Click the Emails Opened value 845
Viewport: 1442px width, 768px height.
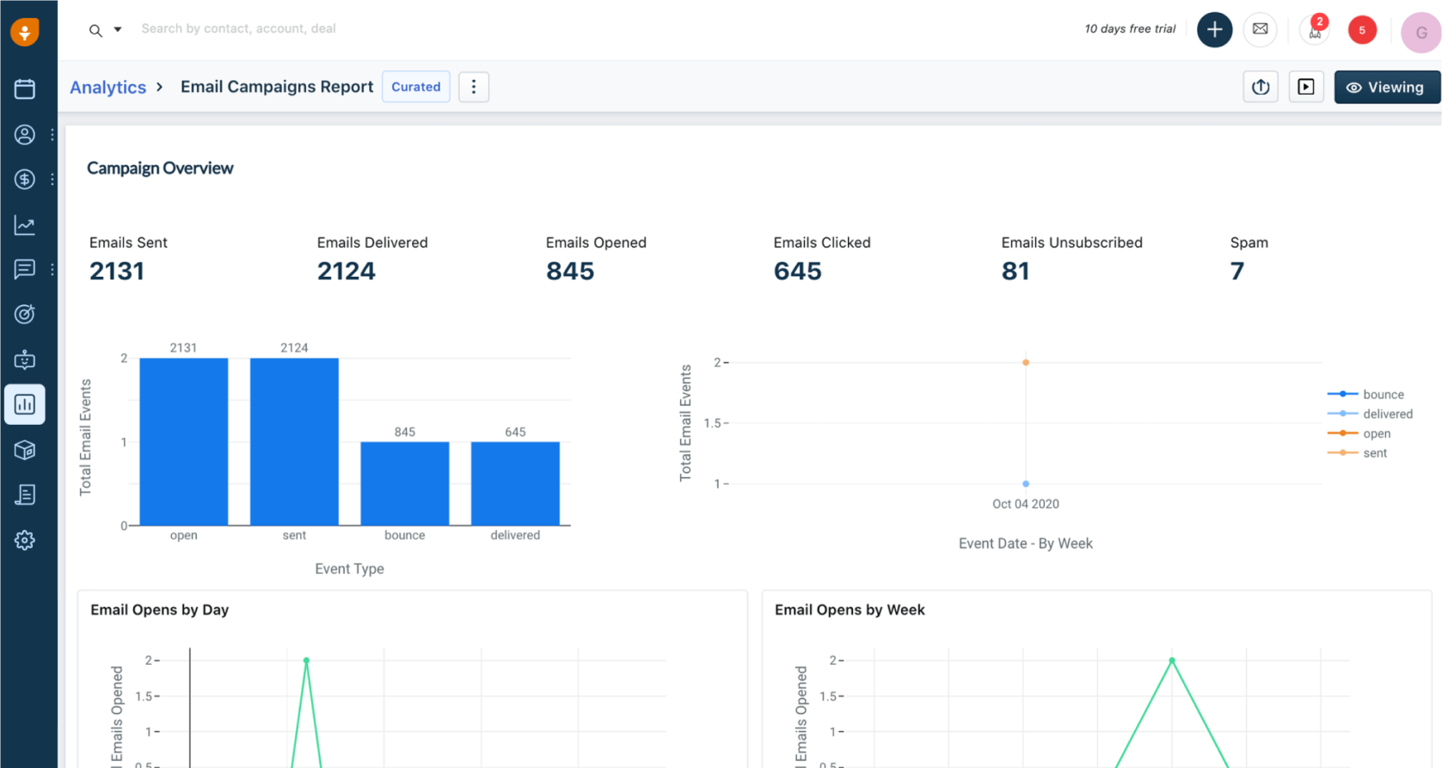[x=570, y=271]
